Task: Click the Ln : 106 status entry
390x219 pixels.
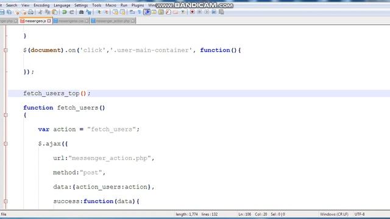Action: (x=245, y=214)
